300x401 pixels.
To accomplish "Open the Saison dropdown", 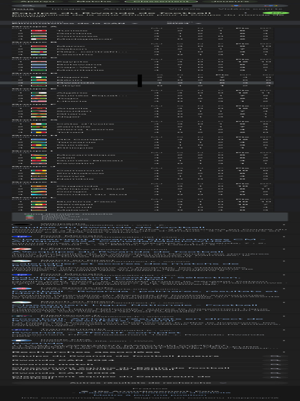I will [x=184, y=23].
